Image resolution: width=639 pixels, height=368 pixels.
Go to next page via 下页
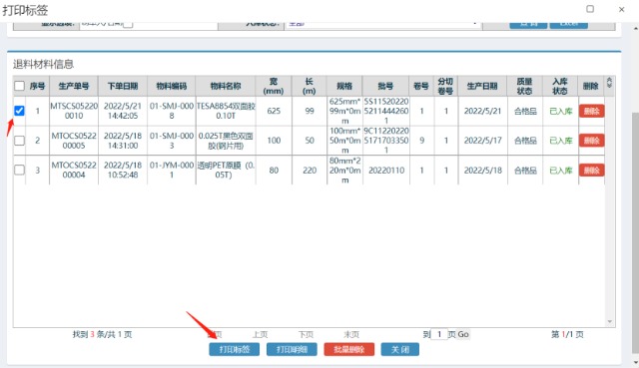pos(306,334)
